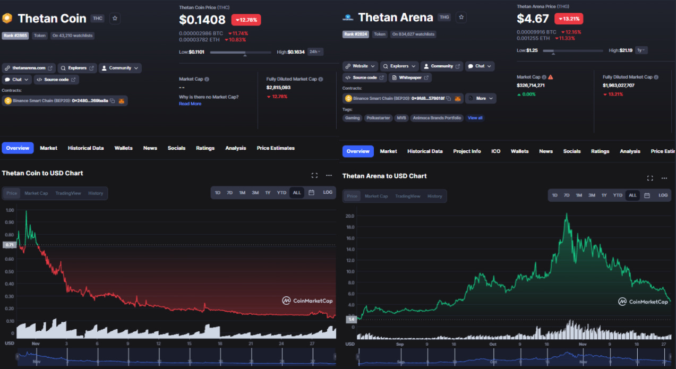Switch Thetan Coin chart to TradingView
Screen dimensions: 676x369
click(68, 193)
